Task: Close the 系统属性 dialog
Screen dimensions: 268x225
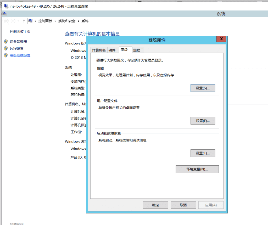Action: pos(221,39)
